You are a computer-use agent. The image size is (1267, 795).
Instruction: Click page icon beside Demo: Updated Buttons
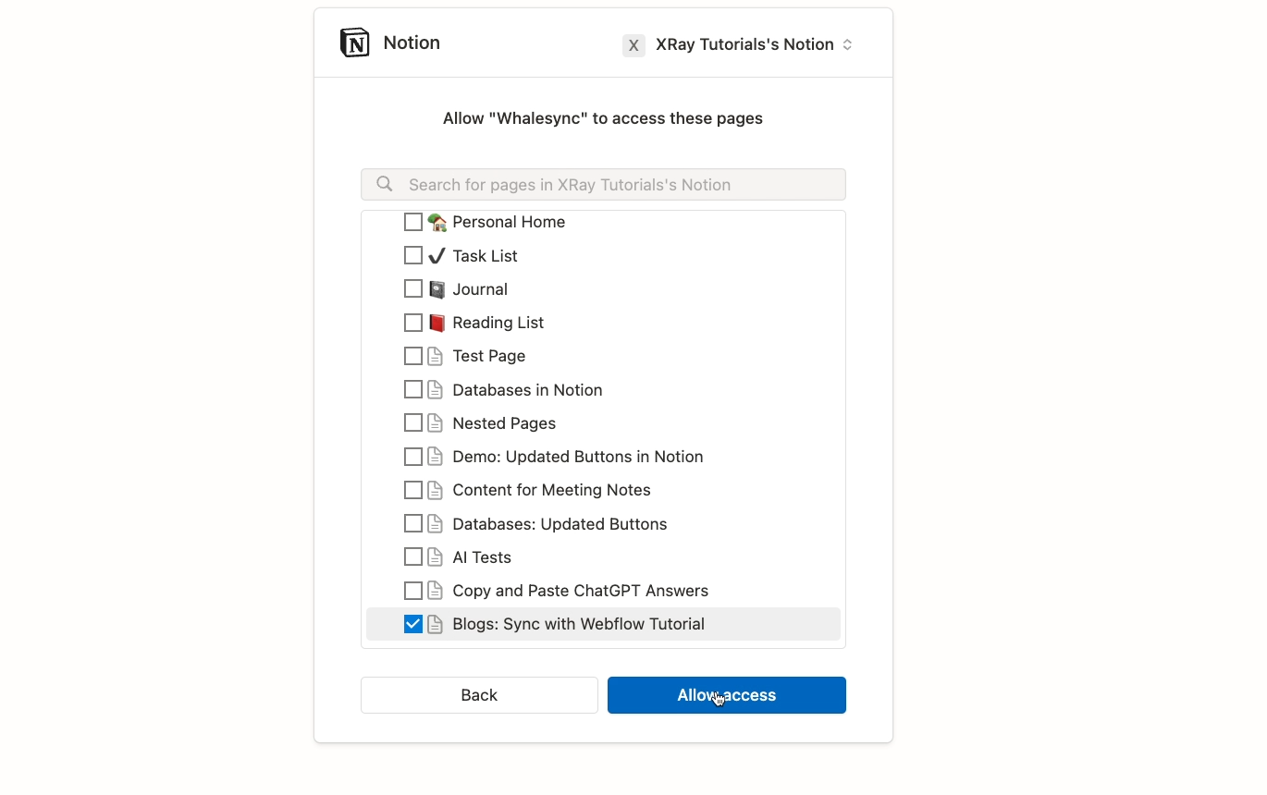pos(436,457)
